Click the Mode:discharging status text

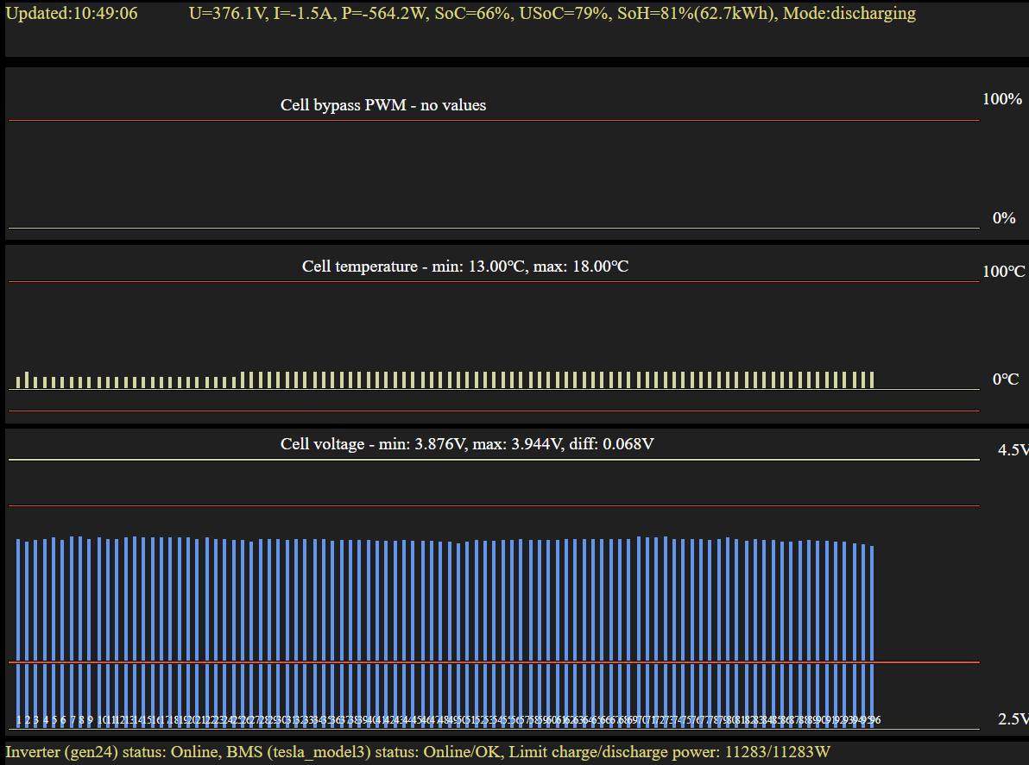pyautogui.click(x=849, y=14)
